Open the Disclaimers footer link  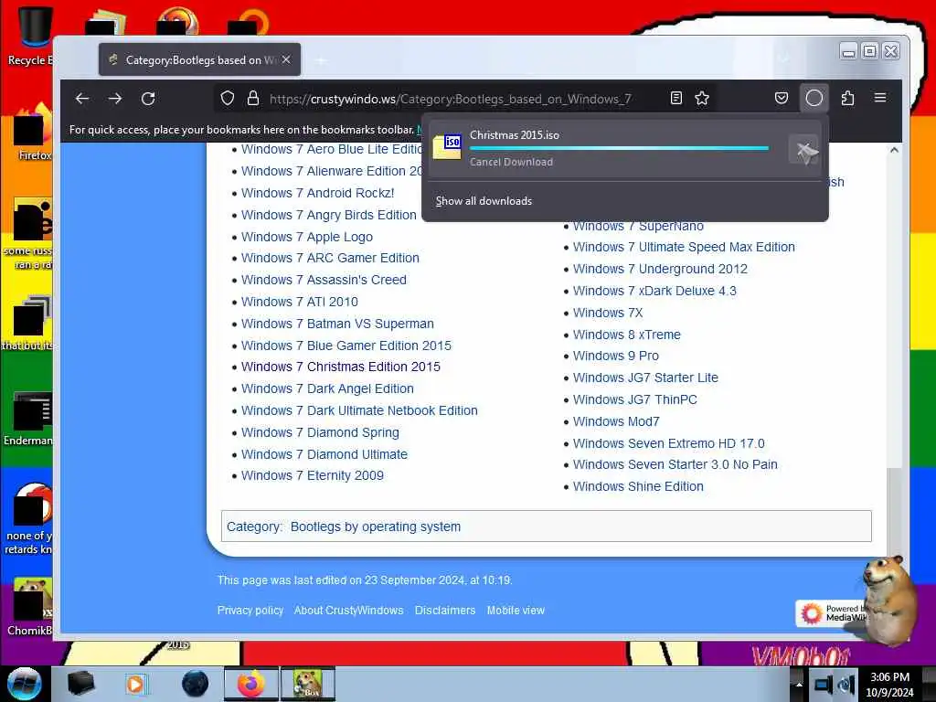click(x=445, y=611)
